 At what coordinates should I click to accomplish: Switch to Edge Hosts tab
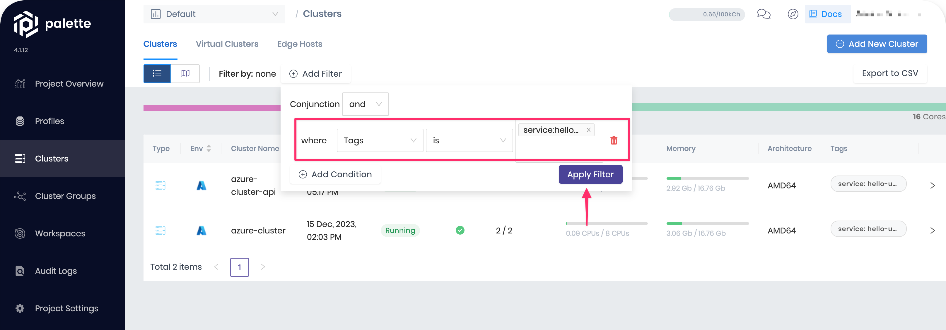click(x=300, y=44)
